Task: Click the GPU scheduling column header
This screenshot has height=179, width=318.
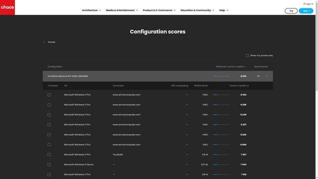Action: pyautogui.click(x=179, y=86)
